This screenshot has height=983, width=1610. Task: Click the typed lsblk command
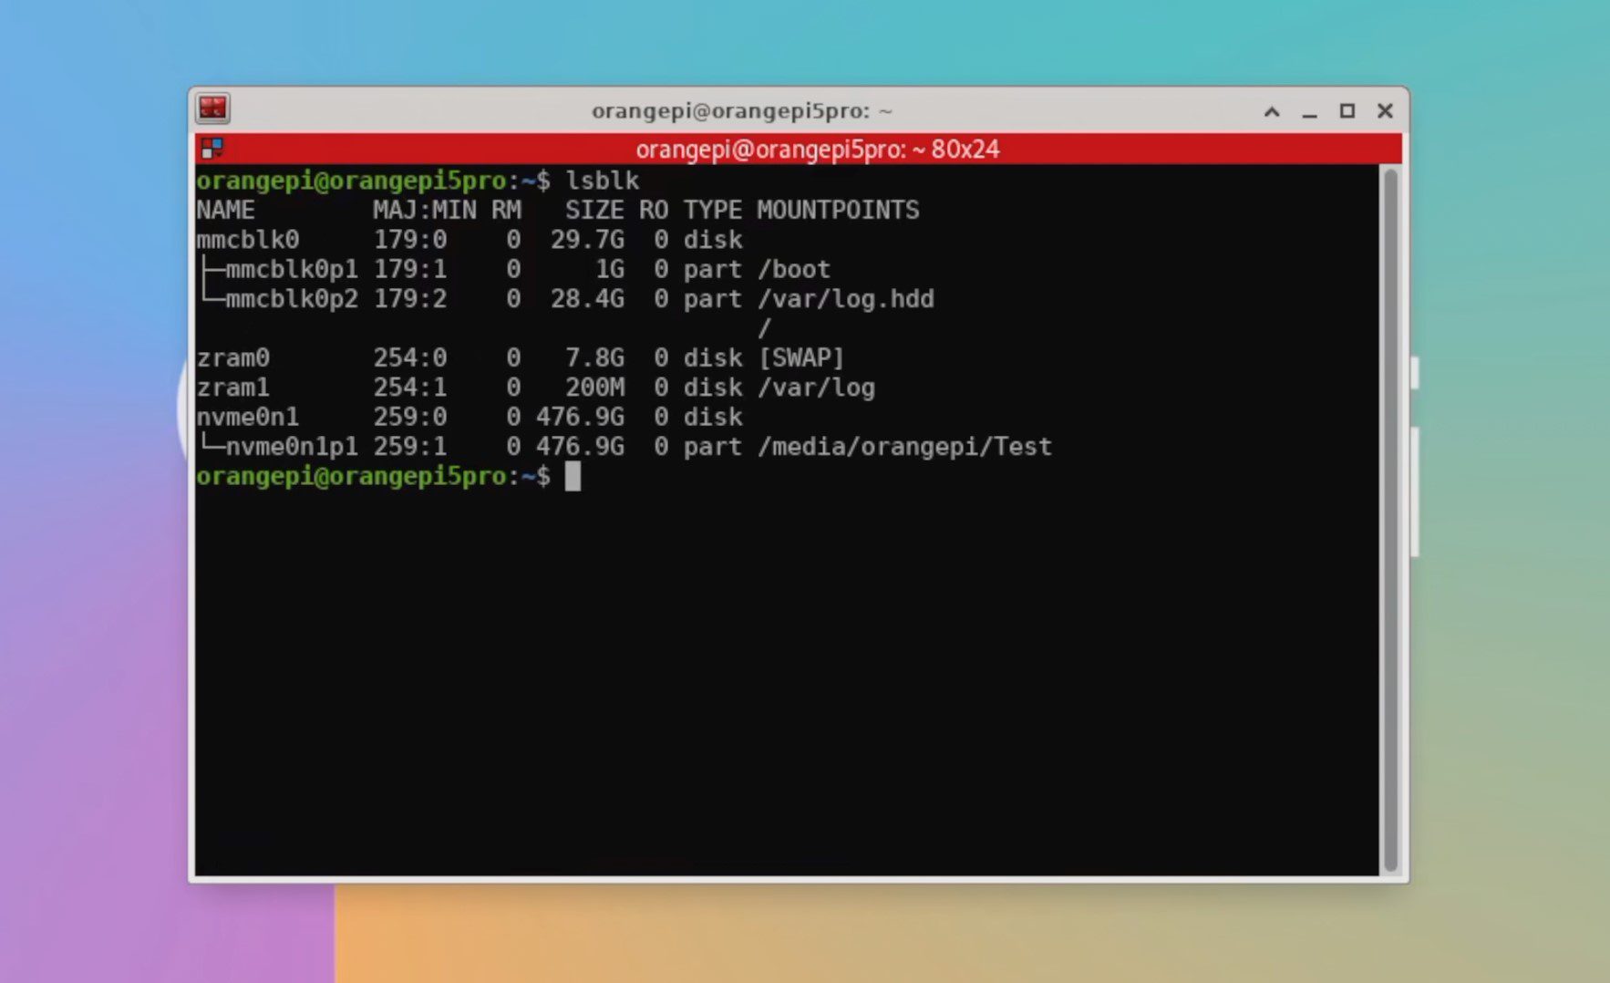pyautogui.click(x=602, y=181)
